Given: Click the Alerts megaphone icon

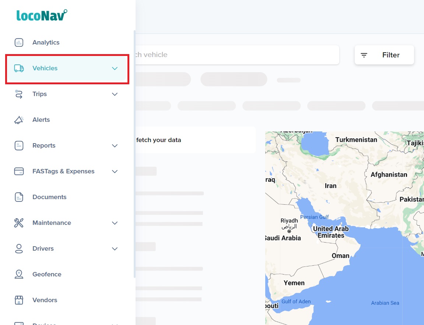Looking at the screenshot, I should click(19, 120).
